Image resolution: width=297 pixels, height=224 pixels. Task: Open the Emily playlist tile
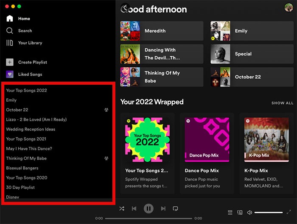pyautogui.click(x=252, y=31)
